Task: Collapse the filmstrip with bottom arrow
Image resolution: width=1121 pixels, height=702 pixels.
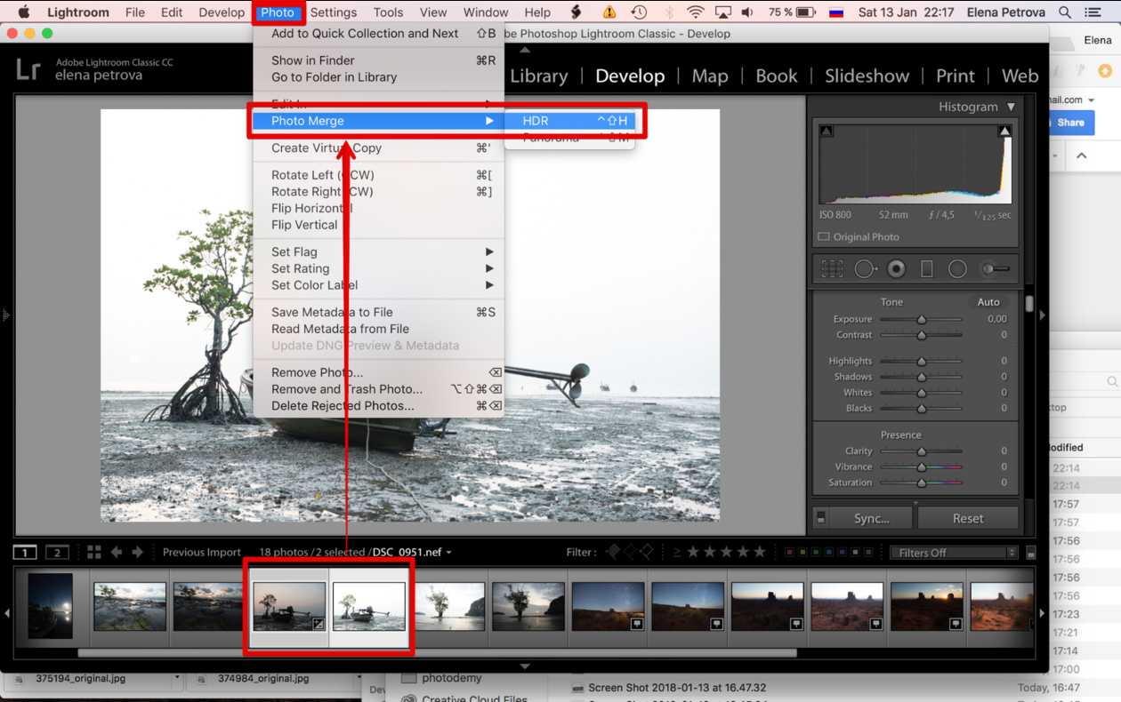Action: [x=525, y=666]
